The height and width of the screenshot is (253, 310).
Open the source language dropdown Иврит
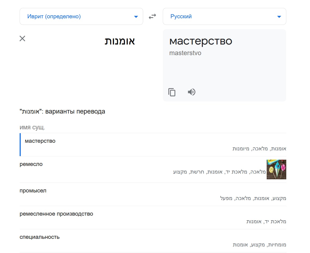81,16
